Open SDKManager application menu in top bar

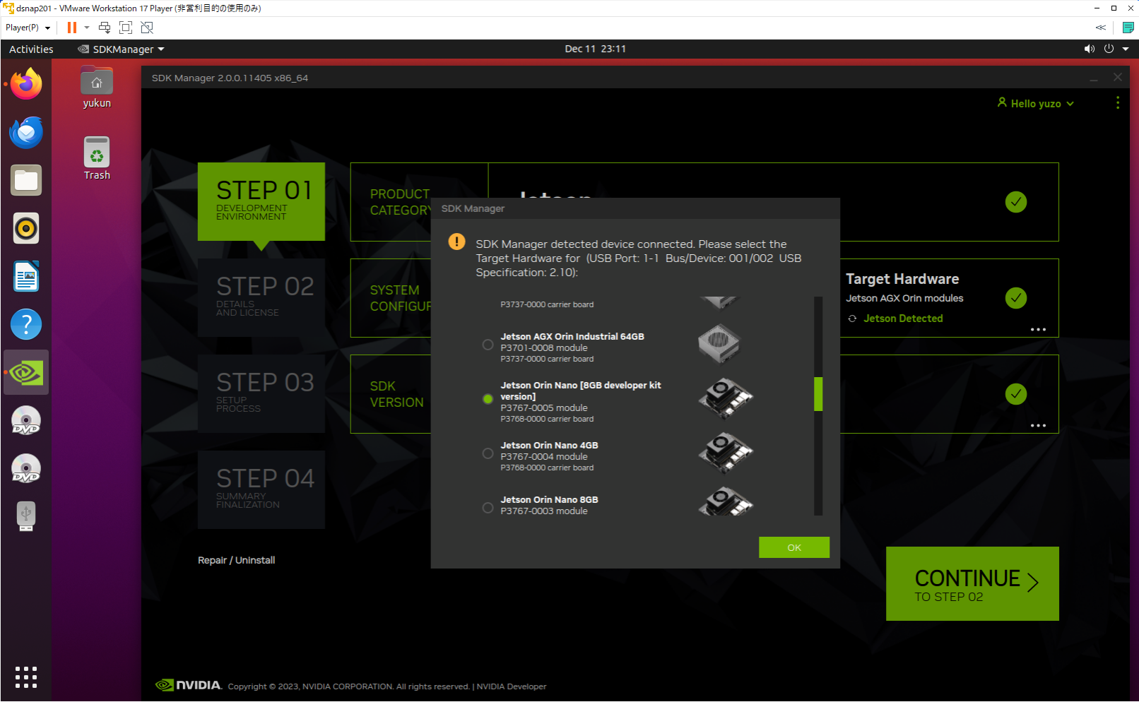(x=121, y=49)
